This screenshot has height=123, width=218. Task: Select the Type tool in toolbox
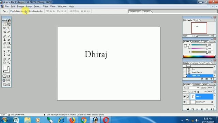pyautogui.click(x=9, y=51)
